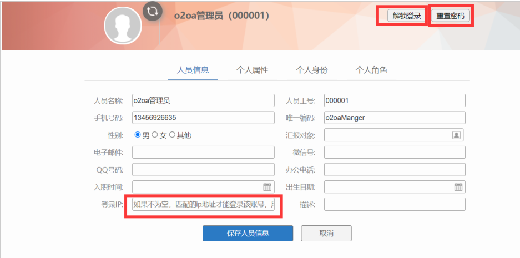This screenshot has height=258, width=520.
Task: Select the 男 gender radio button
Action: (138, 135)
